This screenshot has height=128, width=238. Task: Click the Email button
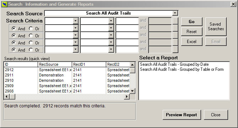click(216, 42)
